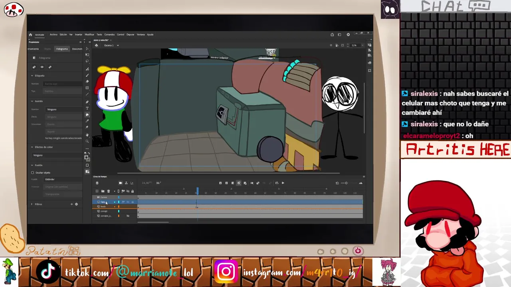This screenshot has height=287, width=511.
Task: Toggle the fondo layer highlight dot
Action: click(115, 206)
